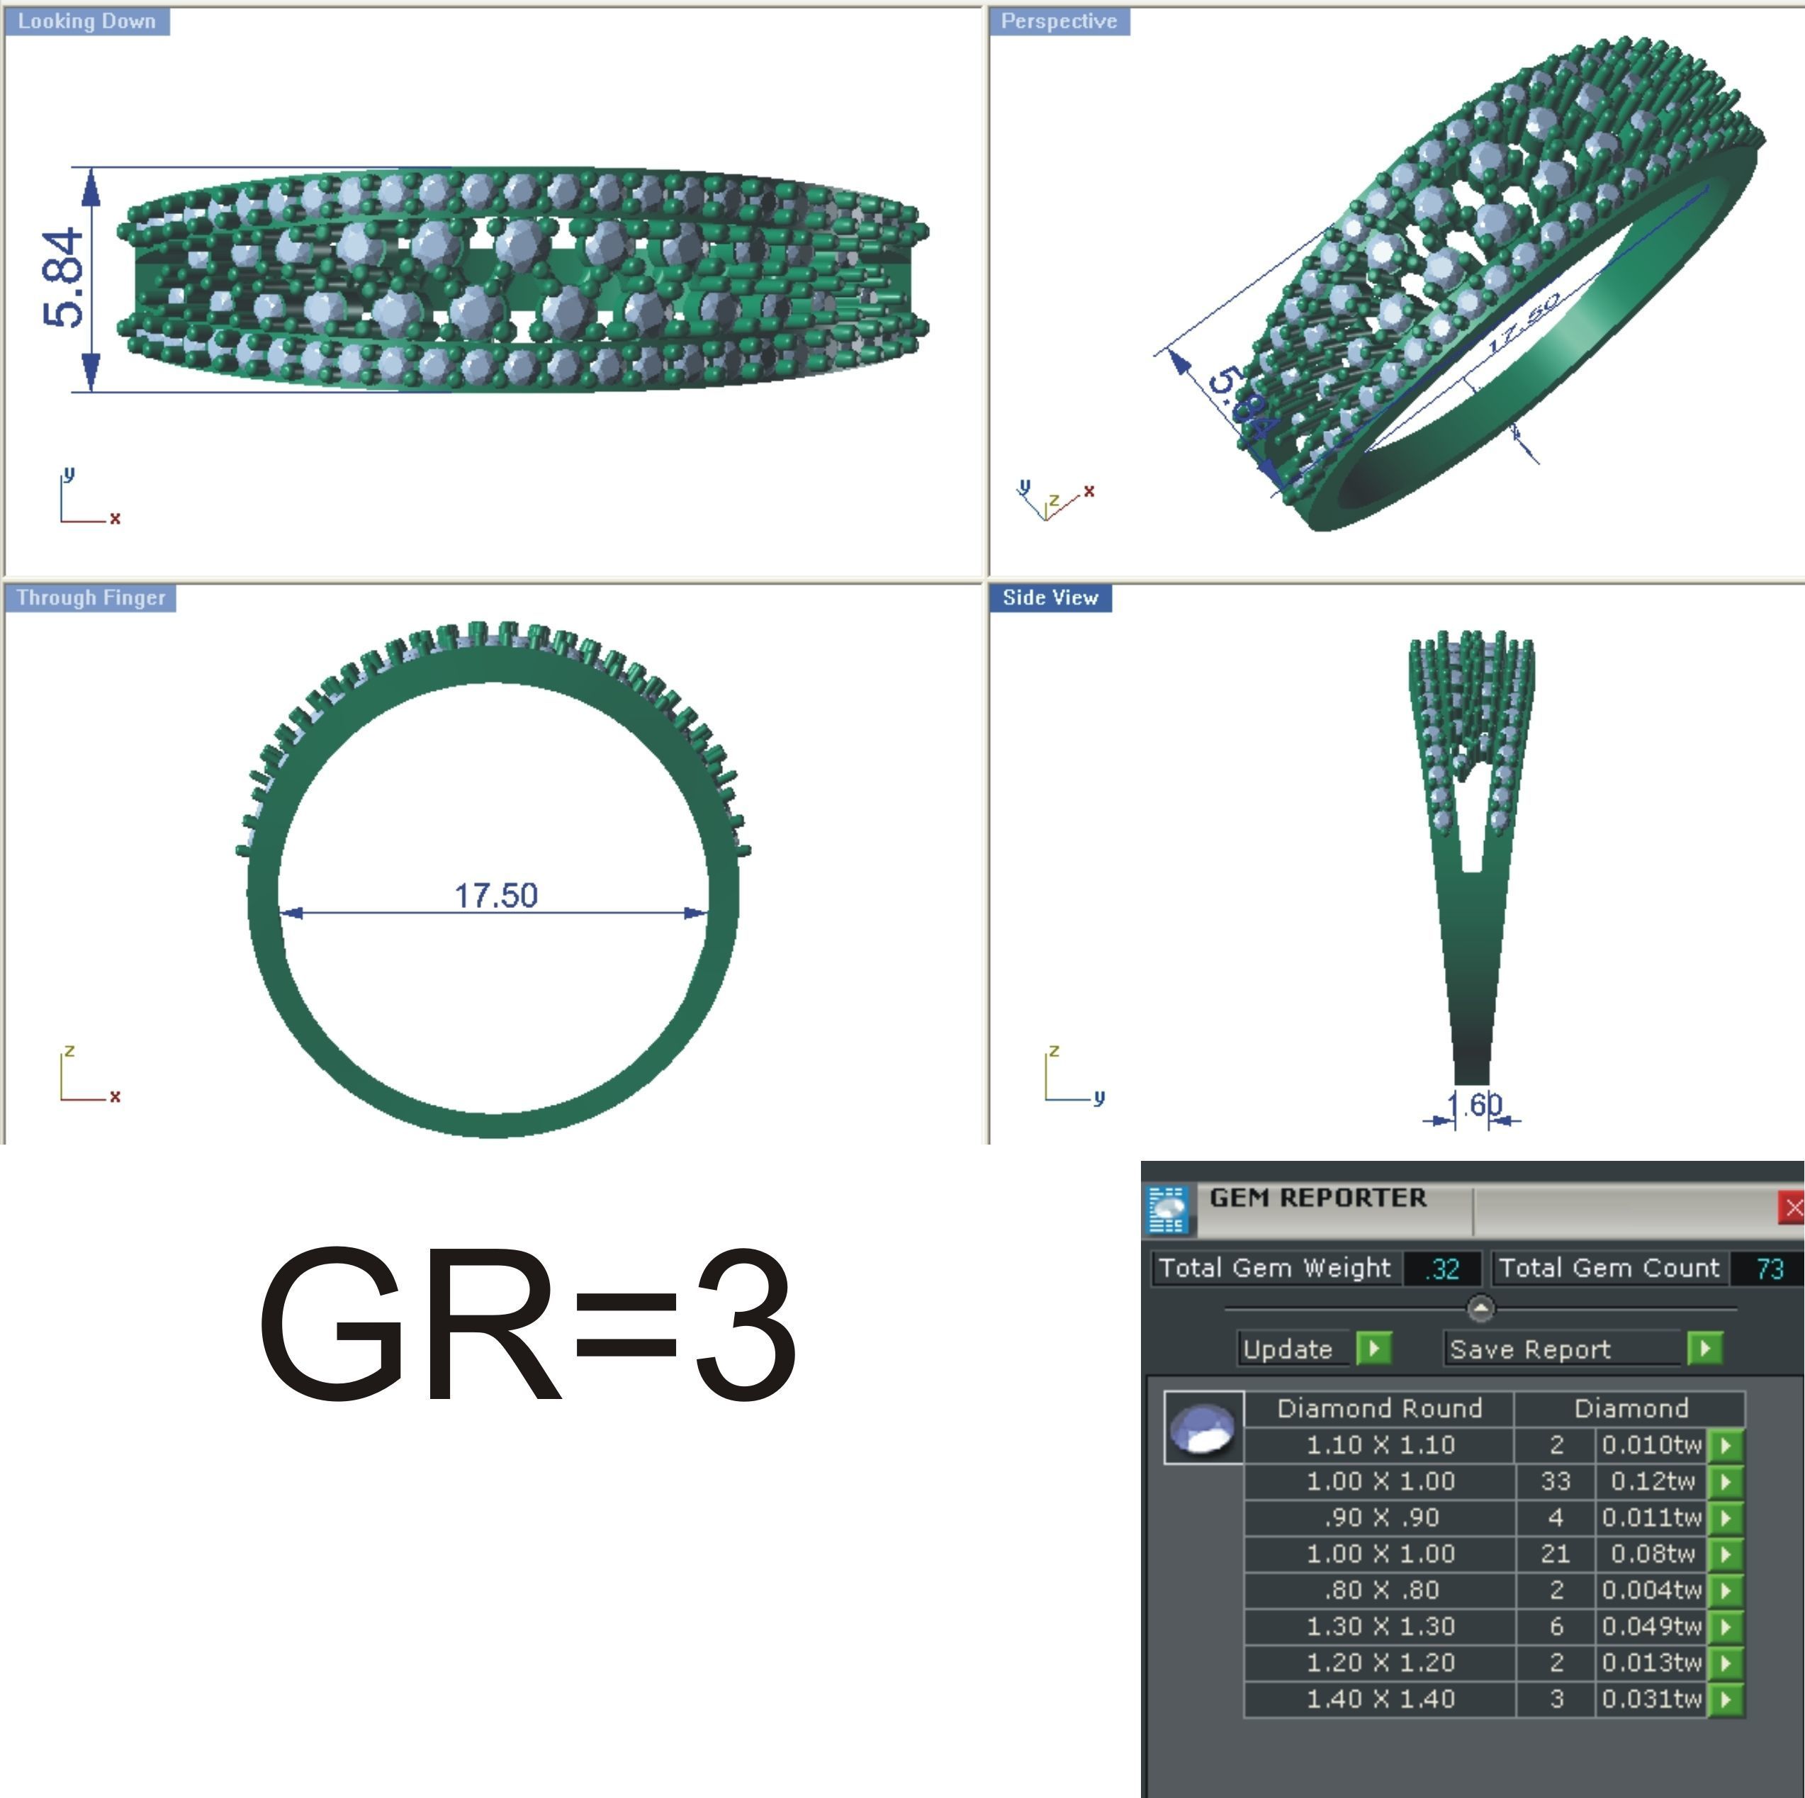Viewport: 1805px width, 1798px height.
Task: Click the green arrow beside Update
Action: pos(1373,1349)
